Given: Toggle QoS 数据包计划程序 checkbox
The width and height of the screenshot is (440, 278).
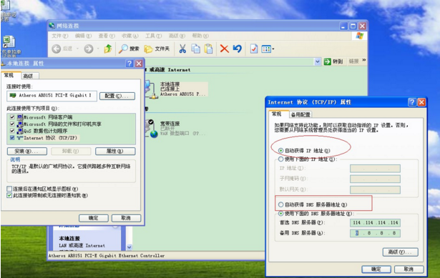Looking at the screenshot, I should click(12, 131).
